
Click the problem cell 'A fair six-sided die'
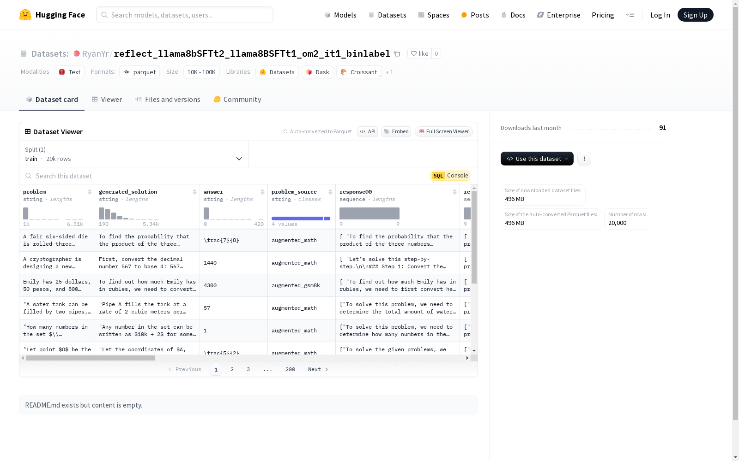57,240
